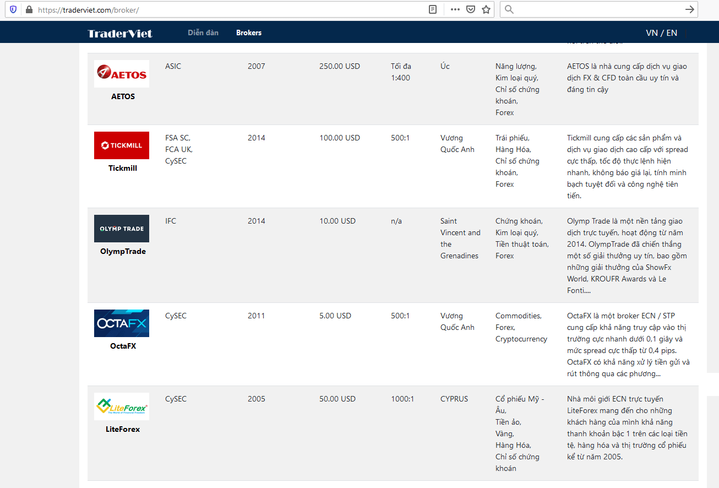Open the OctaFX logo image
The height and width of the screenshot is (488, 719).
coord(122,323)
